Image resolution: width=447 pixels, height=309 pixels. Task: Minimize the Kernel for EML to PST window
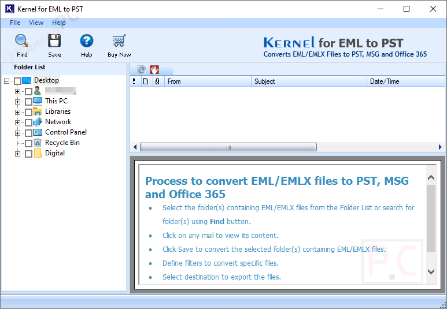tap(380, 9)
